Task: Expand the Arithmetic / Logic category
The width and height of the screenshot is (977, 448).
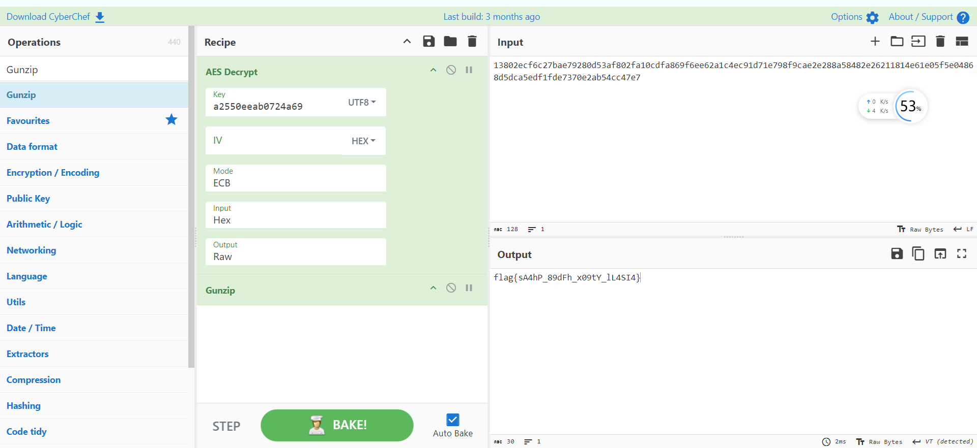Action: (94, 225)
